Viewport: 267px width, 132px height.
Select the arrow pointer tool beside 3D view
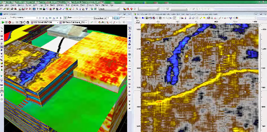click(129, 28)
